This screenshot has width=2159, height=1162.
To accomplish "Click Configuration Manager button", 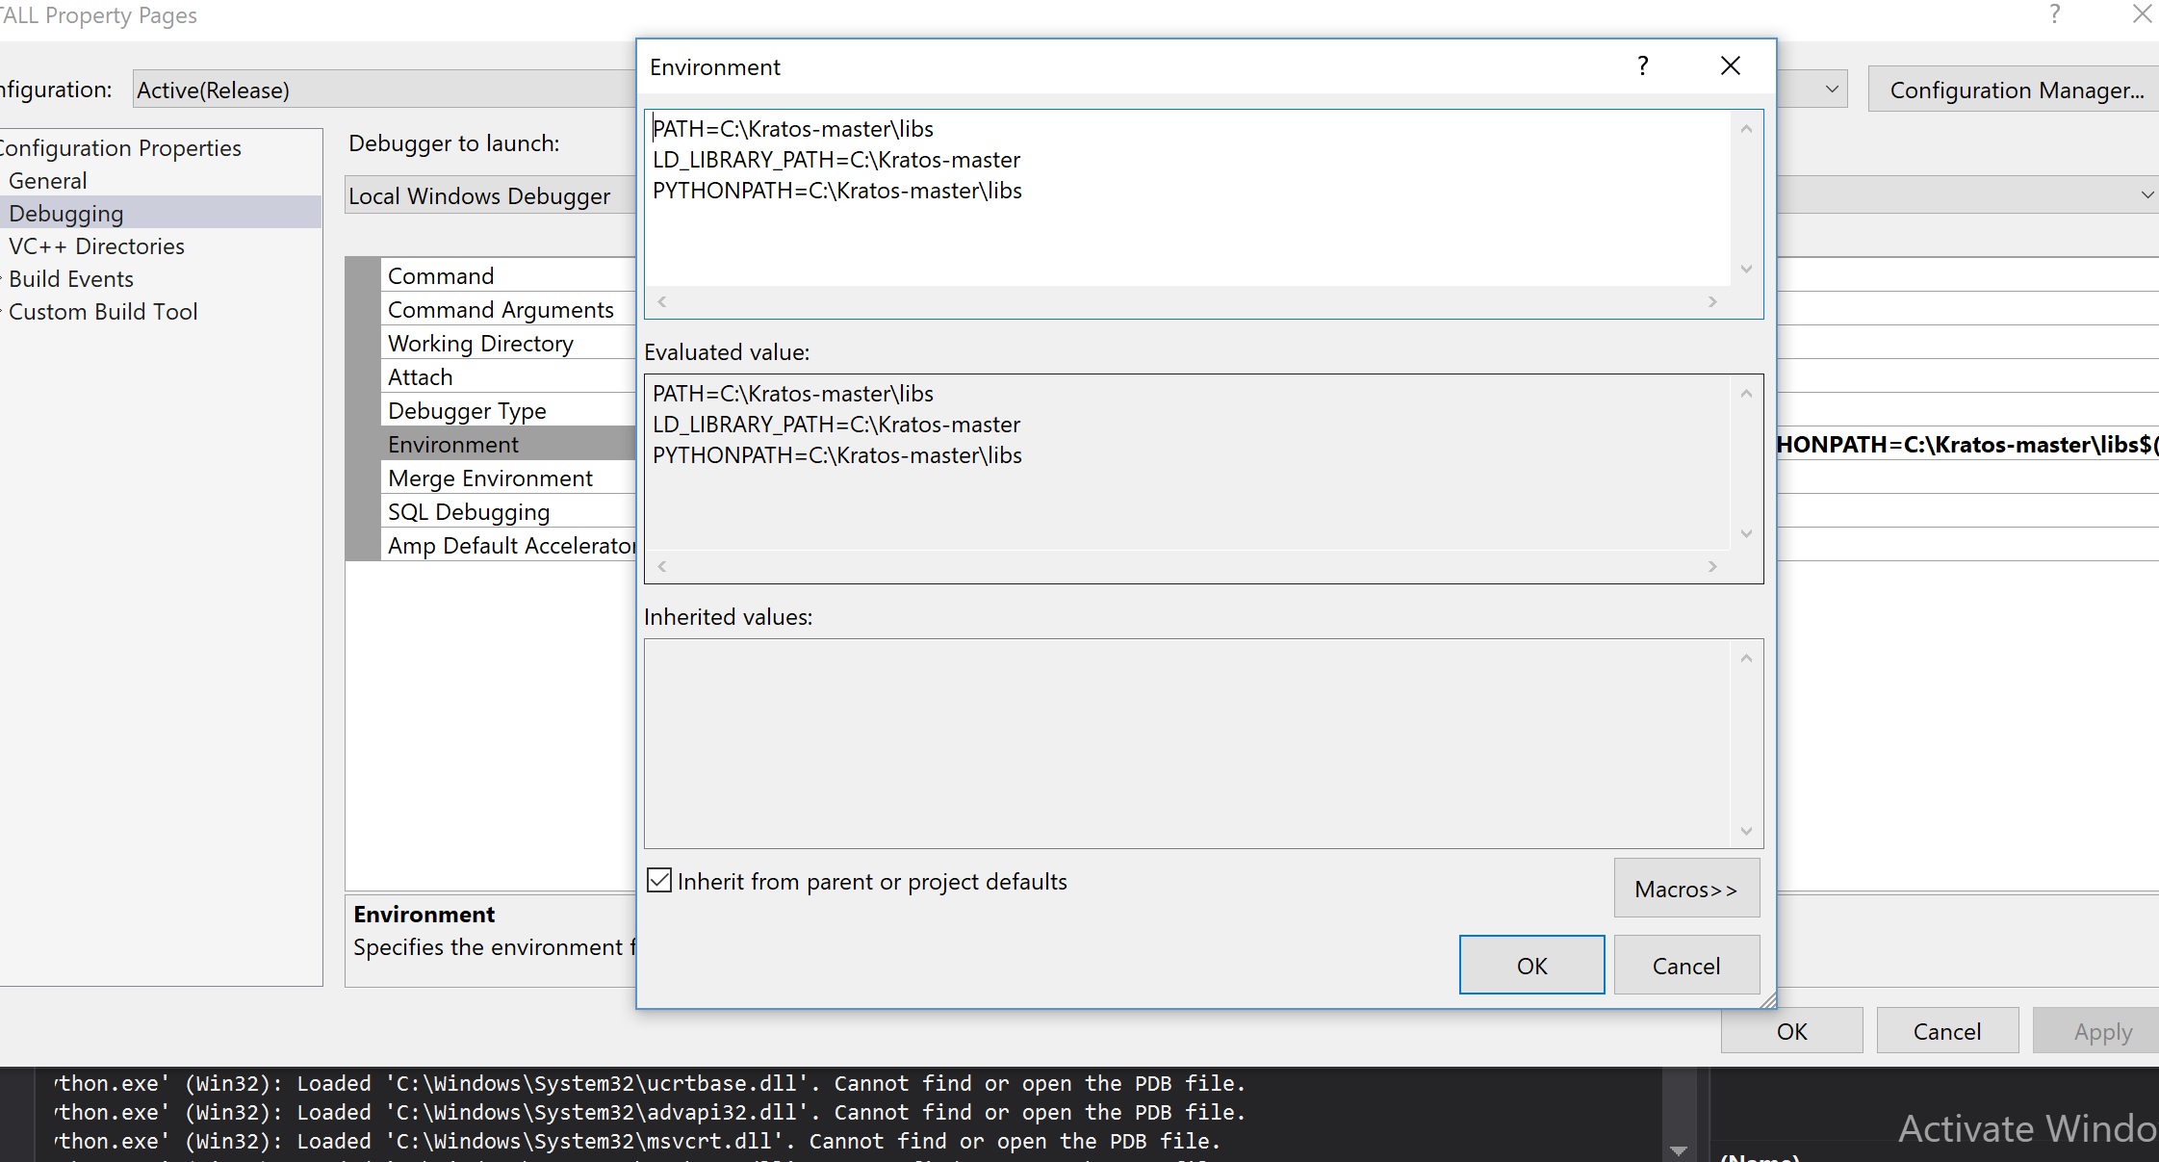I will point(2011,89).
